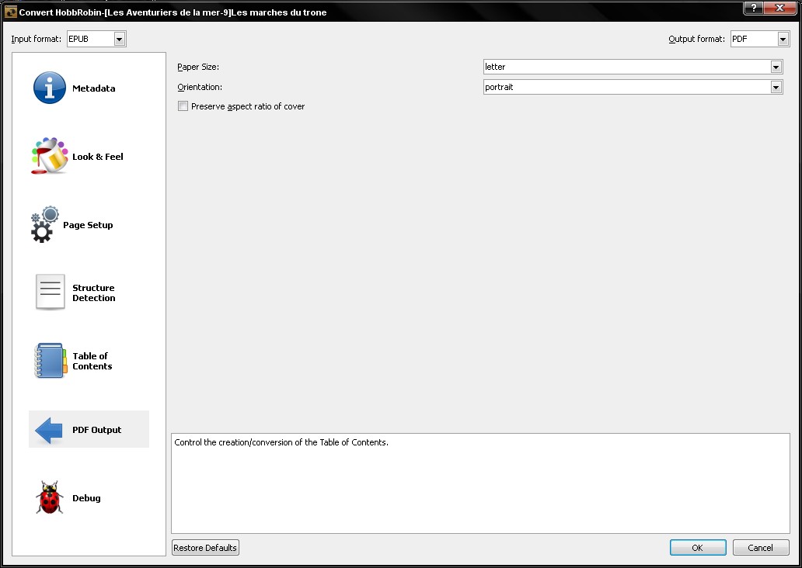
Task: Click the Cancel button
Action: (x=761, y=548)
